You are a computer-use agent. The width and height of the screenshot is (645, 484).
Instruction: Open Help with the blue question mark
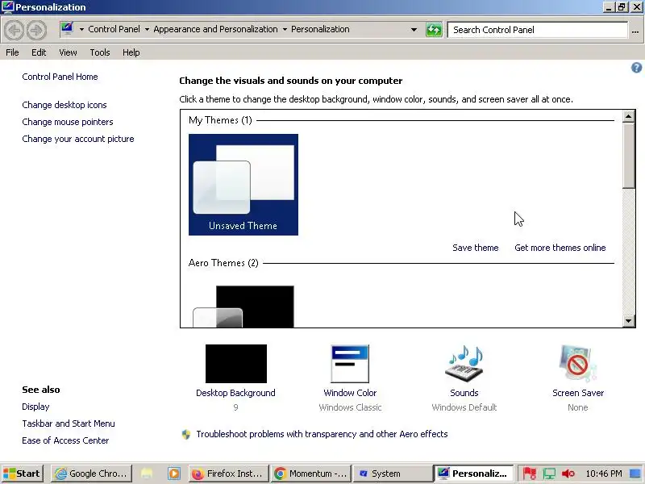pos(636,68)
